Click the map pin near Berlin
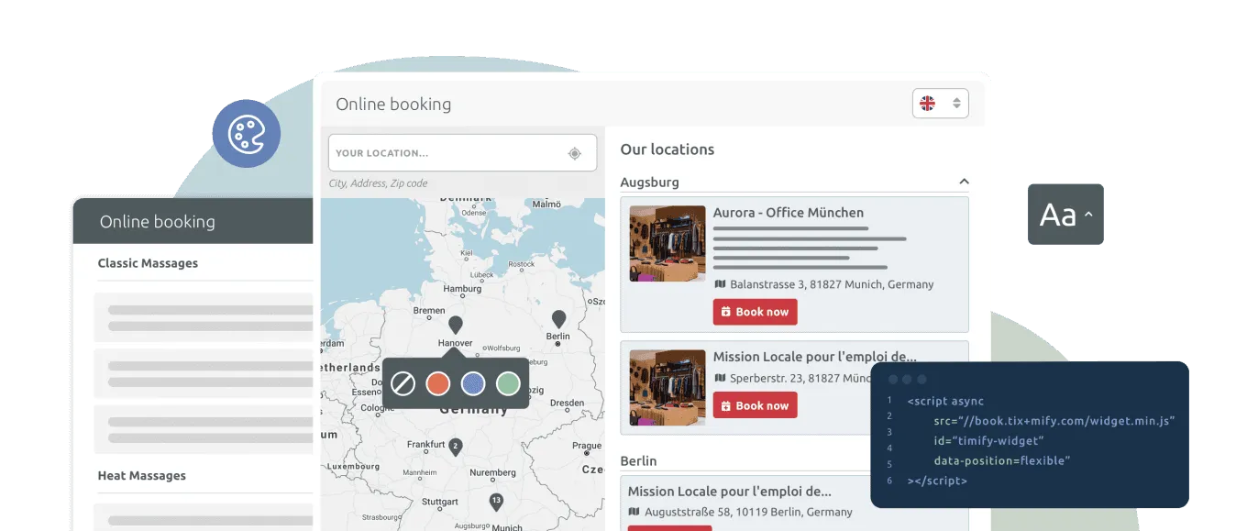 point(558,318)
